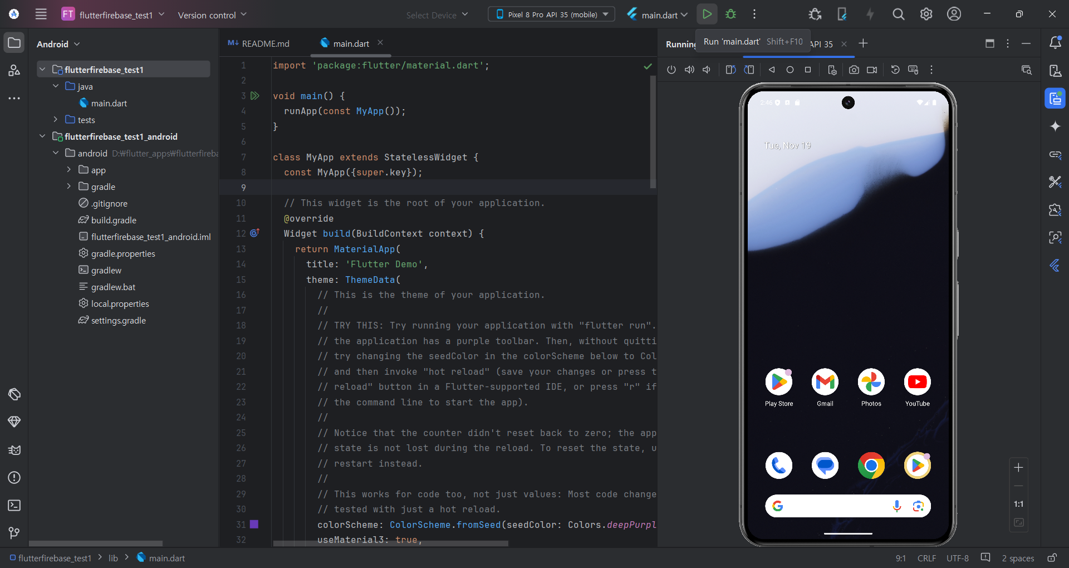Select main.dart in project tree
The image size is (1069, 568).
point(109,103)
